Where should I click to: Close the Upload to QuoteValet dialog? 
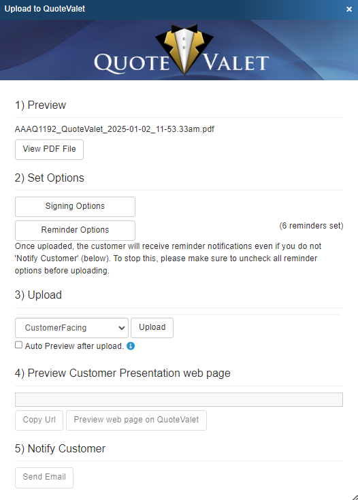(349, 10)
